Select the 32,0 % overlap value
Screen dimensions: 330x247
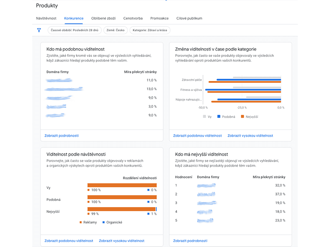coord(280,185)
